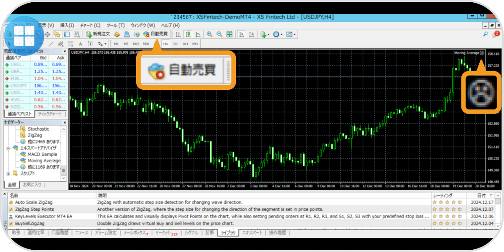The height and width of the screenshot is (252, 504).
Task: Switch timeframe to M1
Action: click(116, 44)
